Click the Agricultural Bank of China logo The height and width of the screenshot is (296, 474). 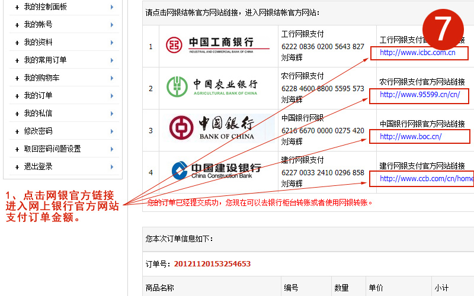coord(212,86)
